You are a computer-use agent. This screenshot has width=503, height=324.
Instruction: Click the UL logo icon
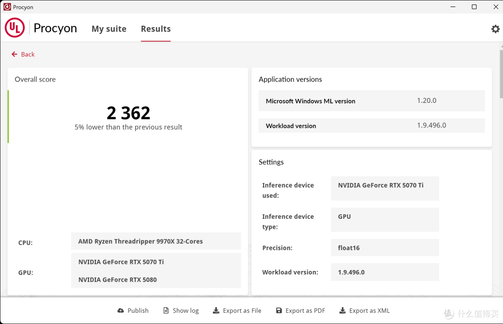pyautogui.click(x=15, y=27)
